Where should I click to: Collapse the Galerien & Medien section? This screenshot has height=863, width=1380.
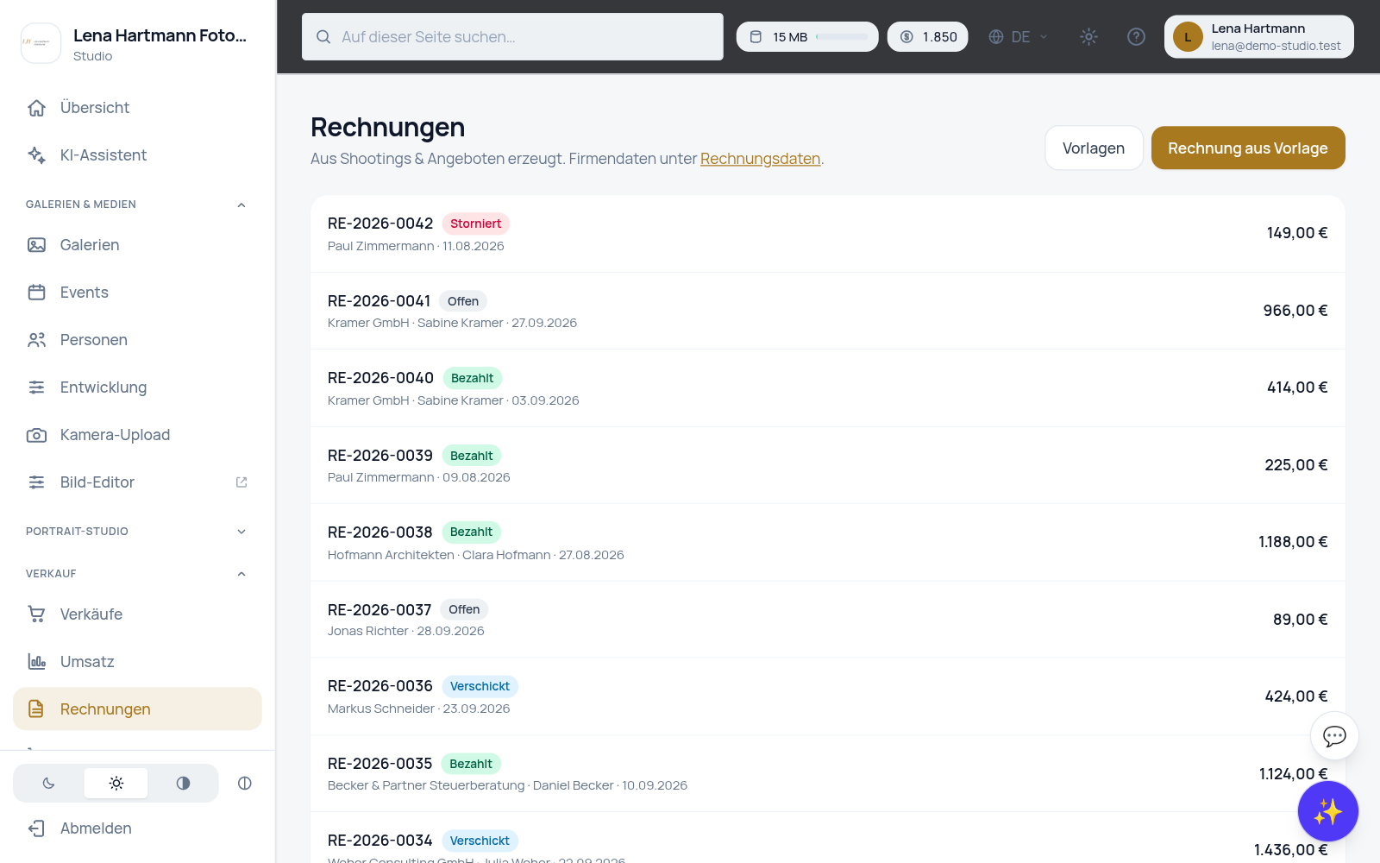pos(241,205)
